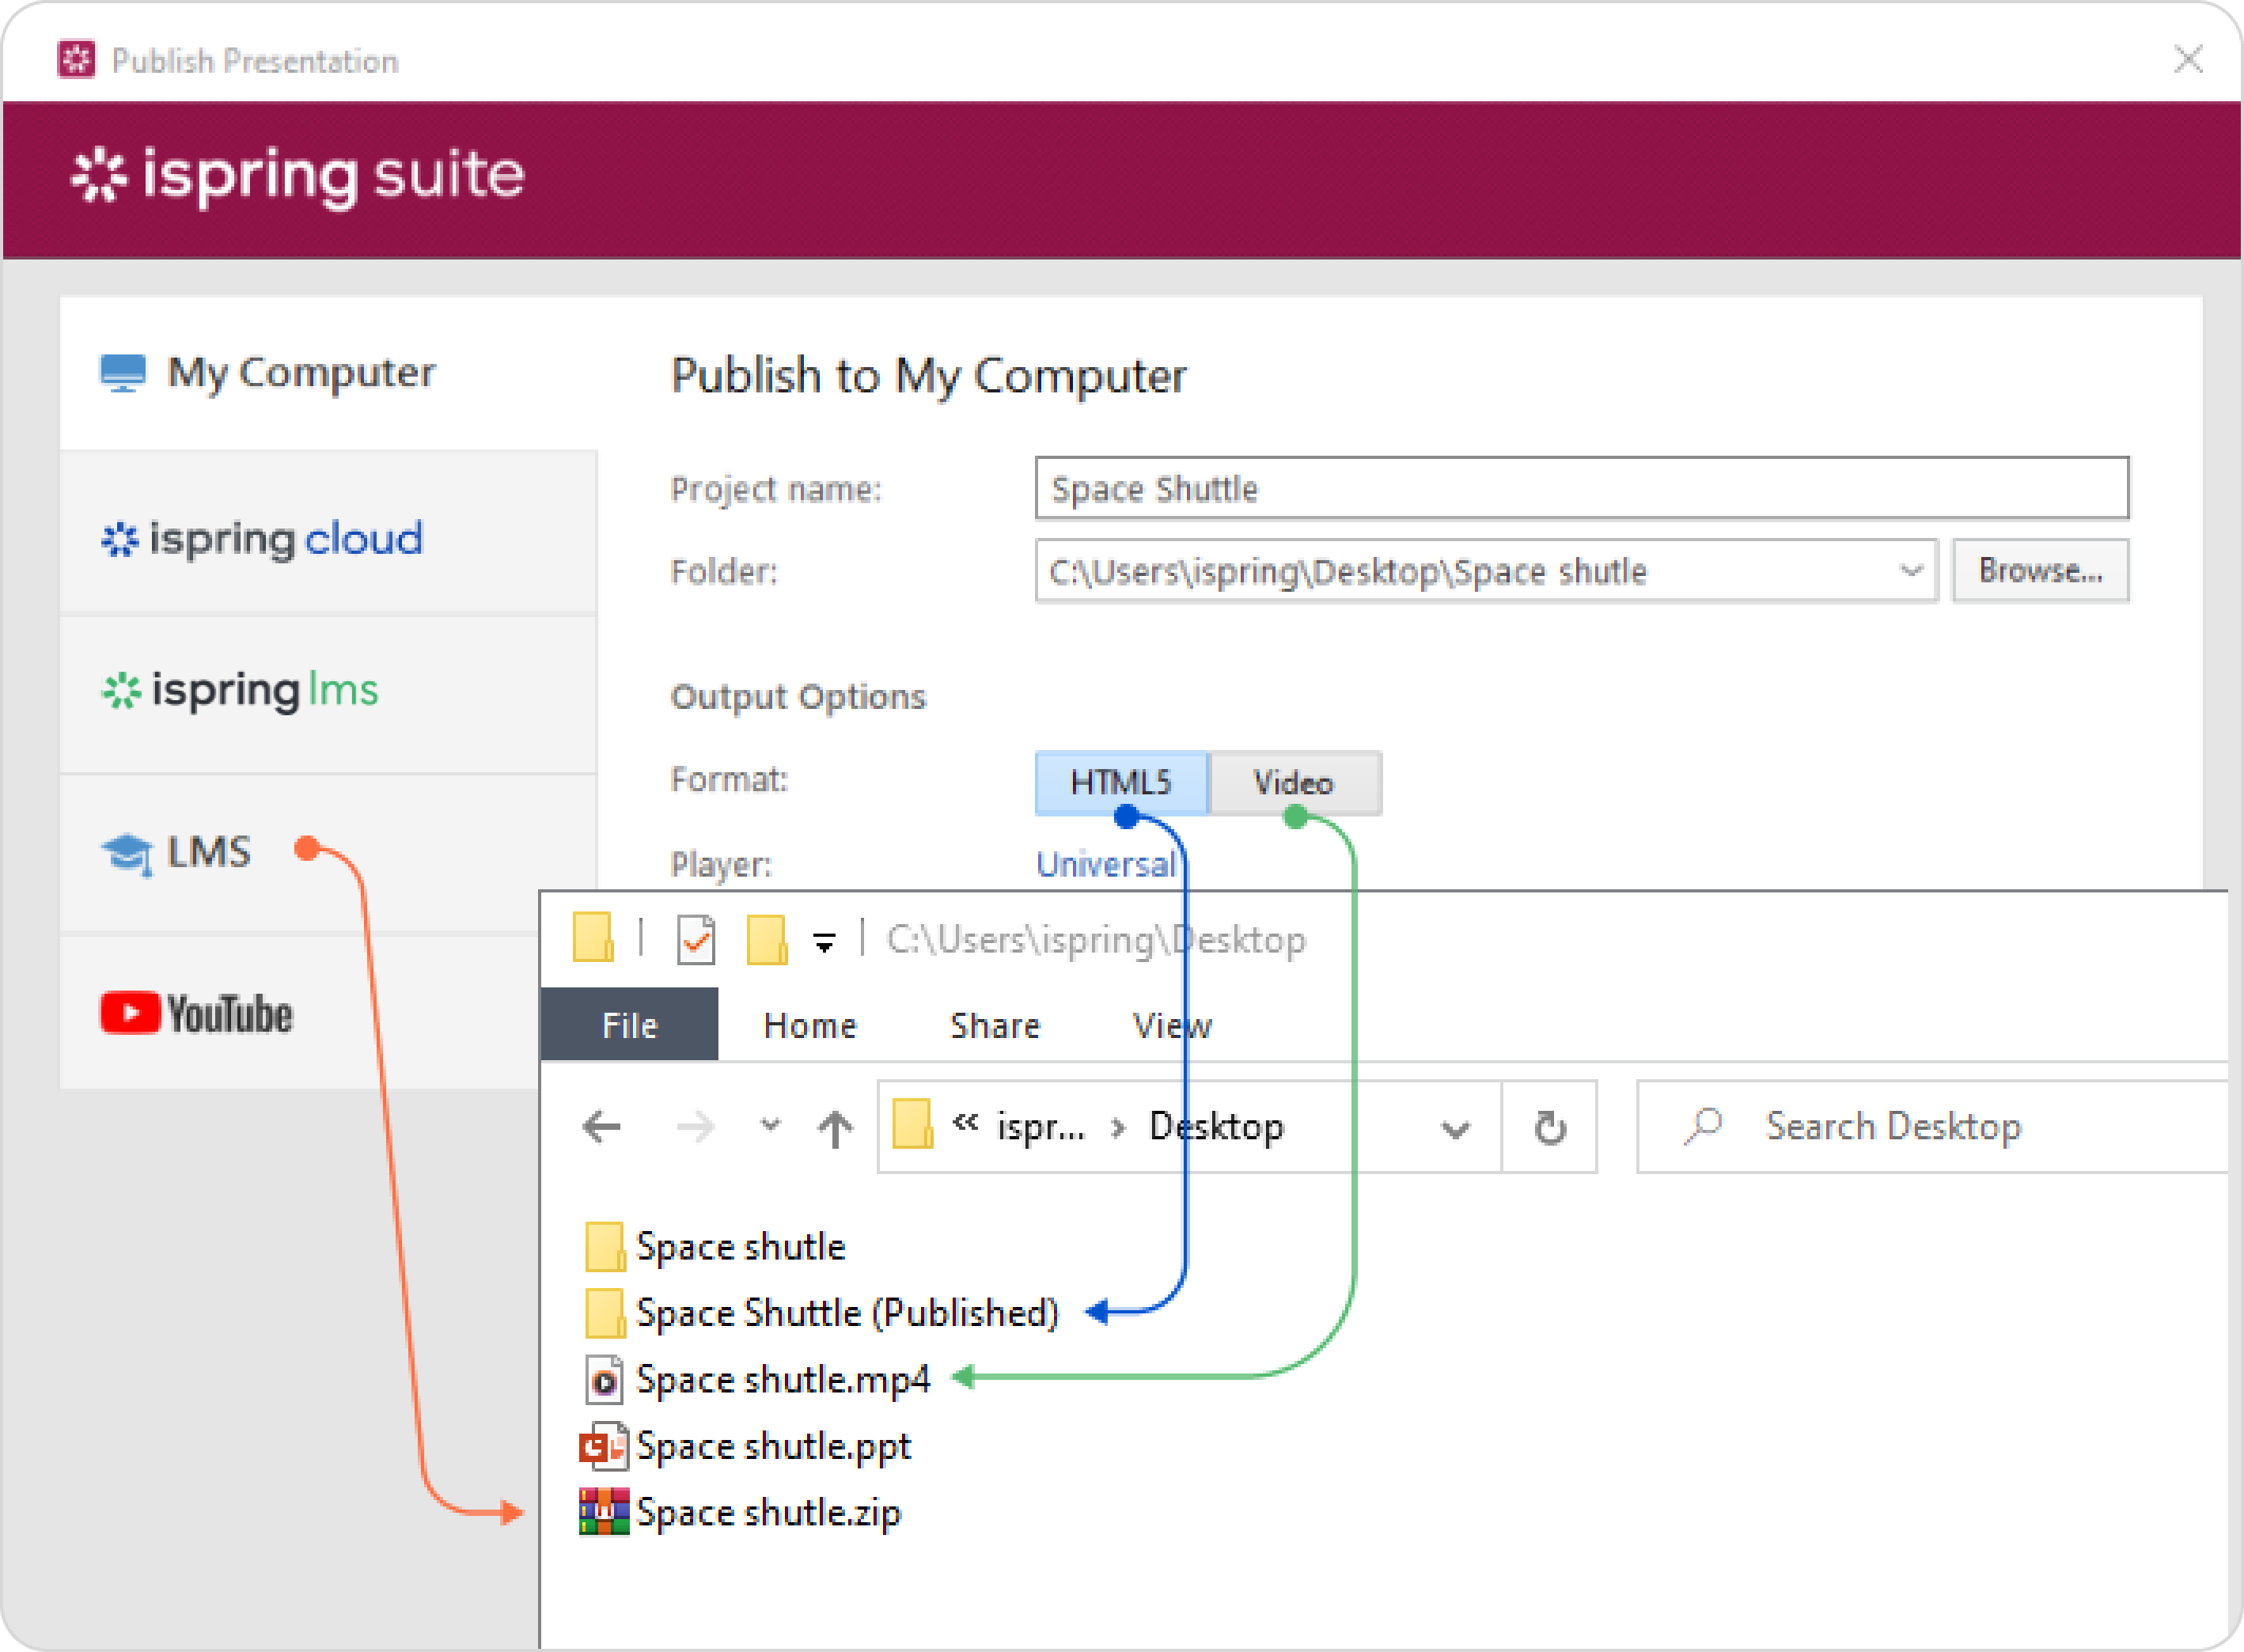Choose the YouTube publishing option
The height and width of the screenshot is (1652, 2244).
point(197,1013)
